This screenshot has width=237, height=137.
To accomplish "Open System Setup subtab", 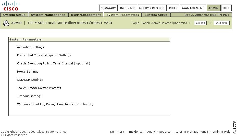I will coord(14,15).
